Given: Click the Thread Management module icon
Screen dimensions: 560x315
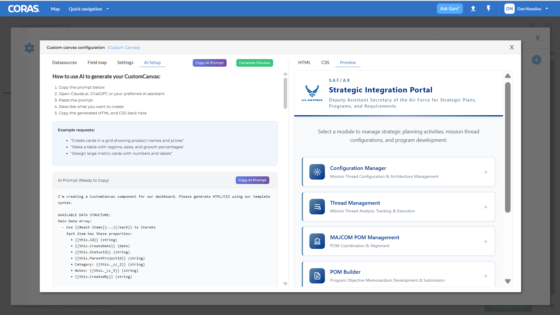Looking at the screenshot, I should coord(317,207).
